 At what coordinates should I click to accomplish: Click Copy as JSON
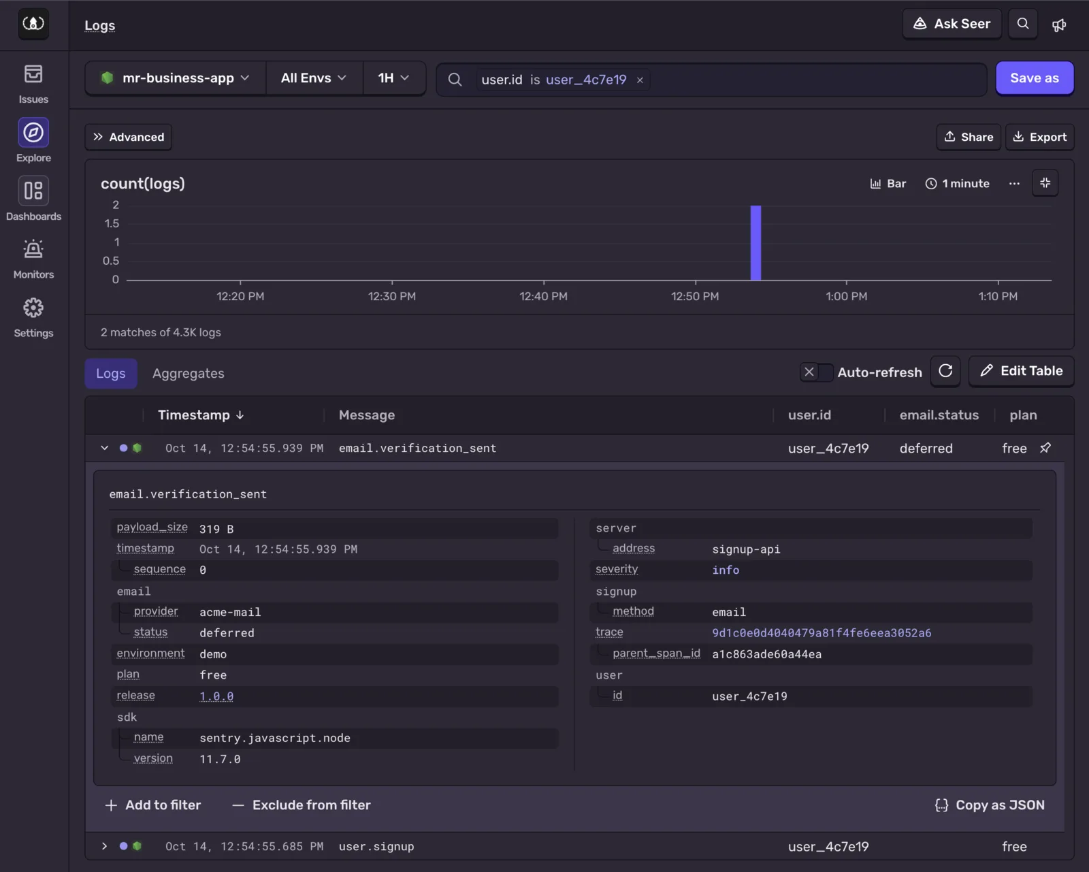[990, 805]
